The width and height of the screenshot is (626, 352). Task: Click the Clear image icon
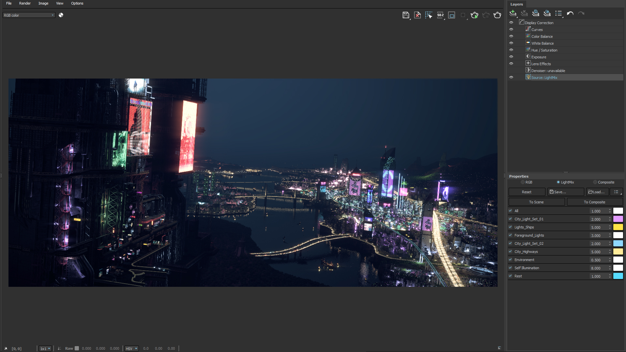417,15
